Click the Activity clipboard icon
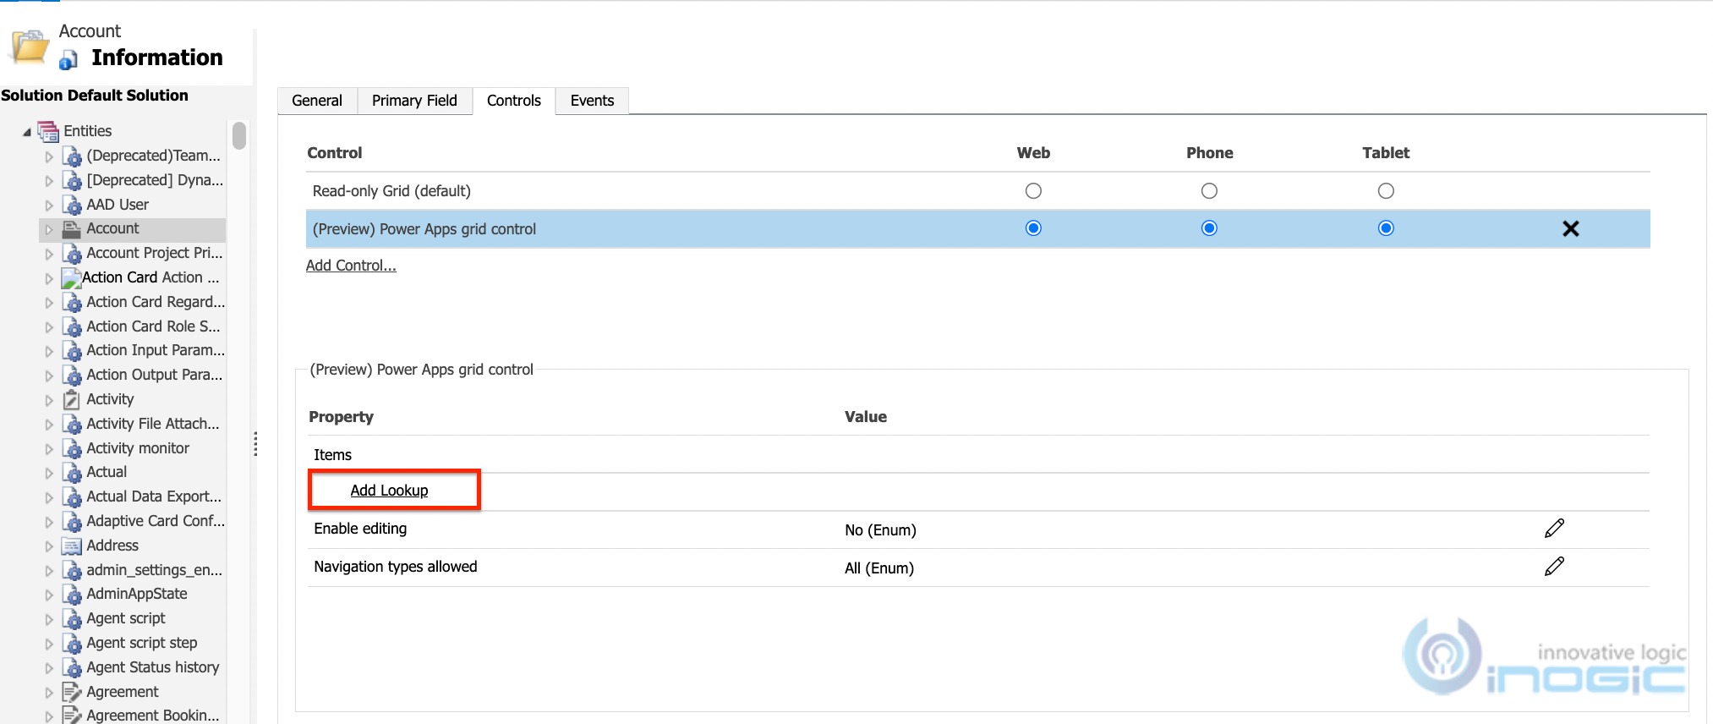 click(x=73, y=400)
